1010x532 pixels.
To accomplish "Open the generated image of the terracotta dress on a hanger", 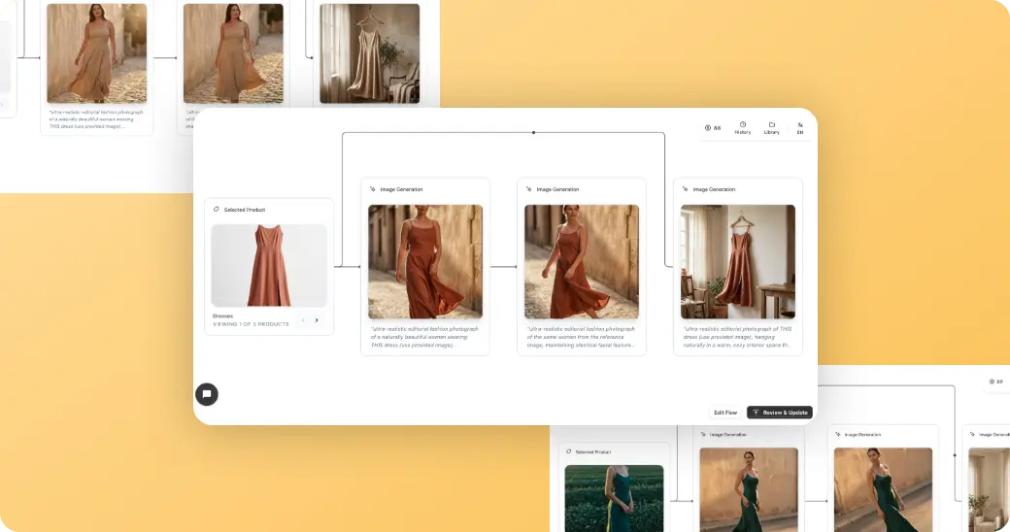I will (x=738, y=261).
